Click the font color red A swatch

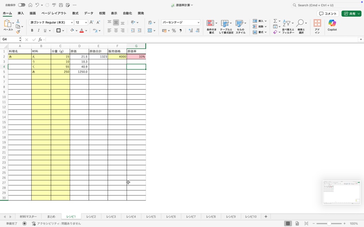click(81, 31)
